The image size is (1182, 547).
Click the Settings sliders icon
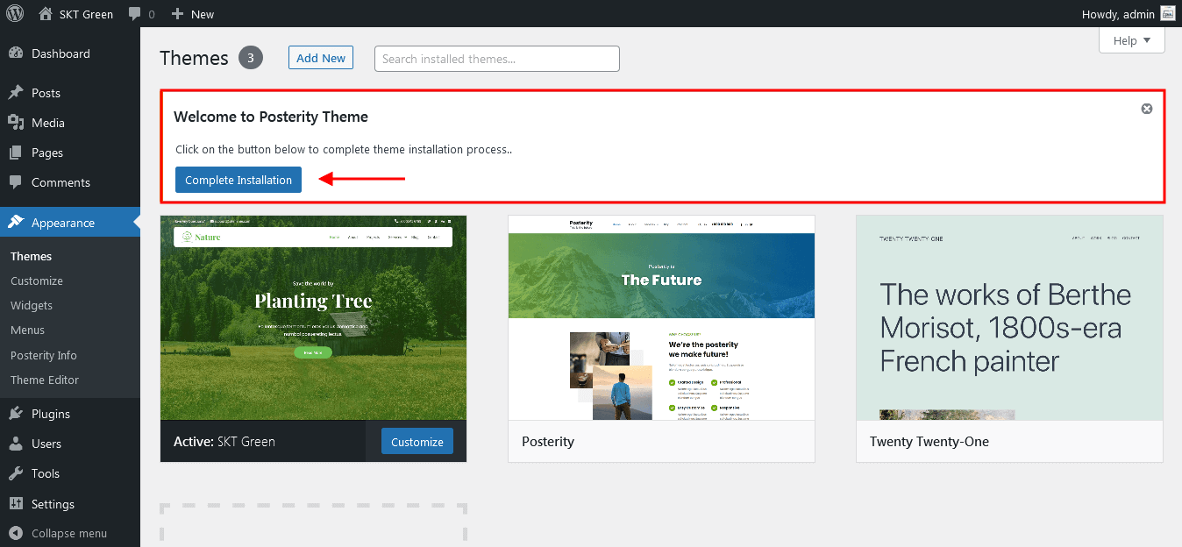click(x=16, y=504)
